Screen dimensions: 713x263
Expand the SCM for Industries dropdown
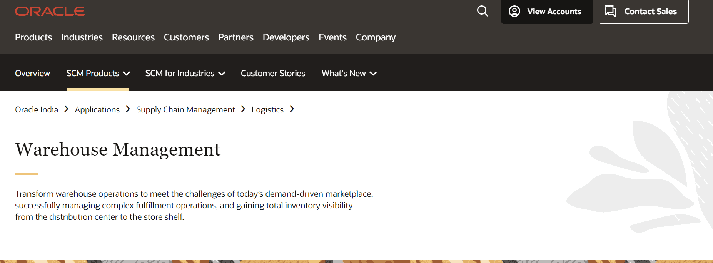pyautogui.click(x=185, y=73)
